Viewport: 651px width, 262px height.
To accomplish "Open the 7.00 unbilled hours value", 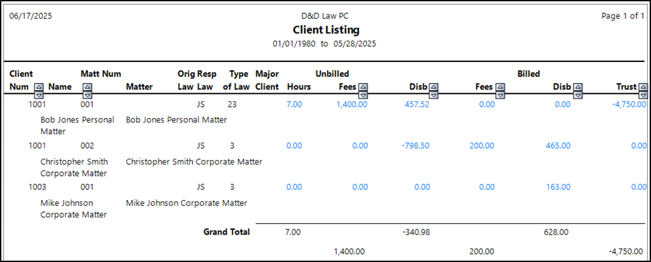I will pyautogui.click(x=294, y=105).
